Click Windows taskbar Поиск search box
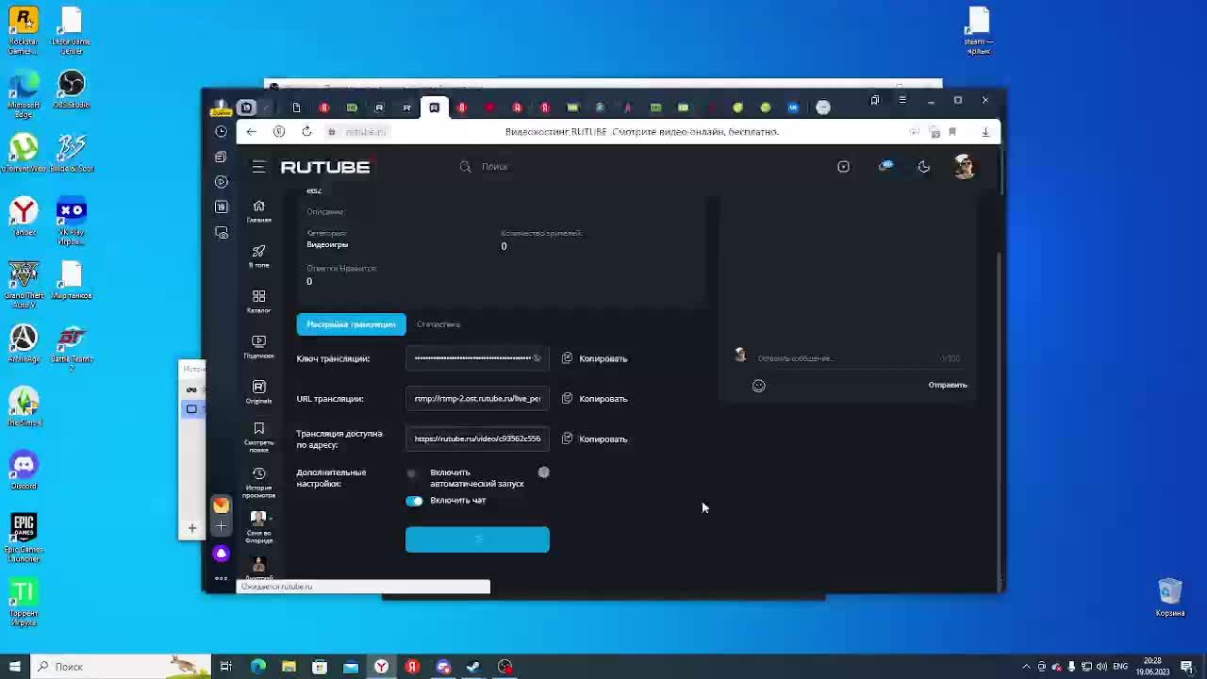Image resolution: width=1207 pixels, height=679 pixels. (x=121, y=667)
